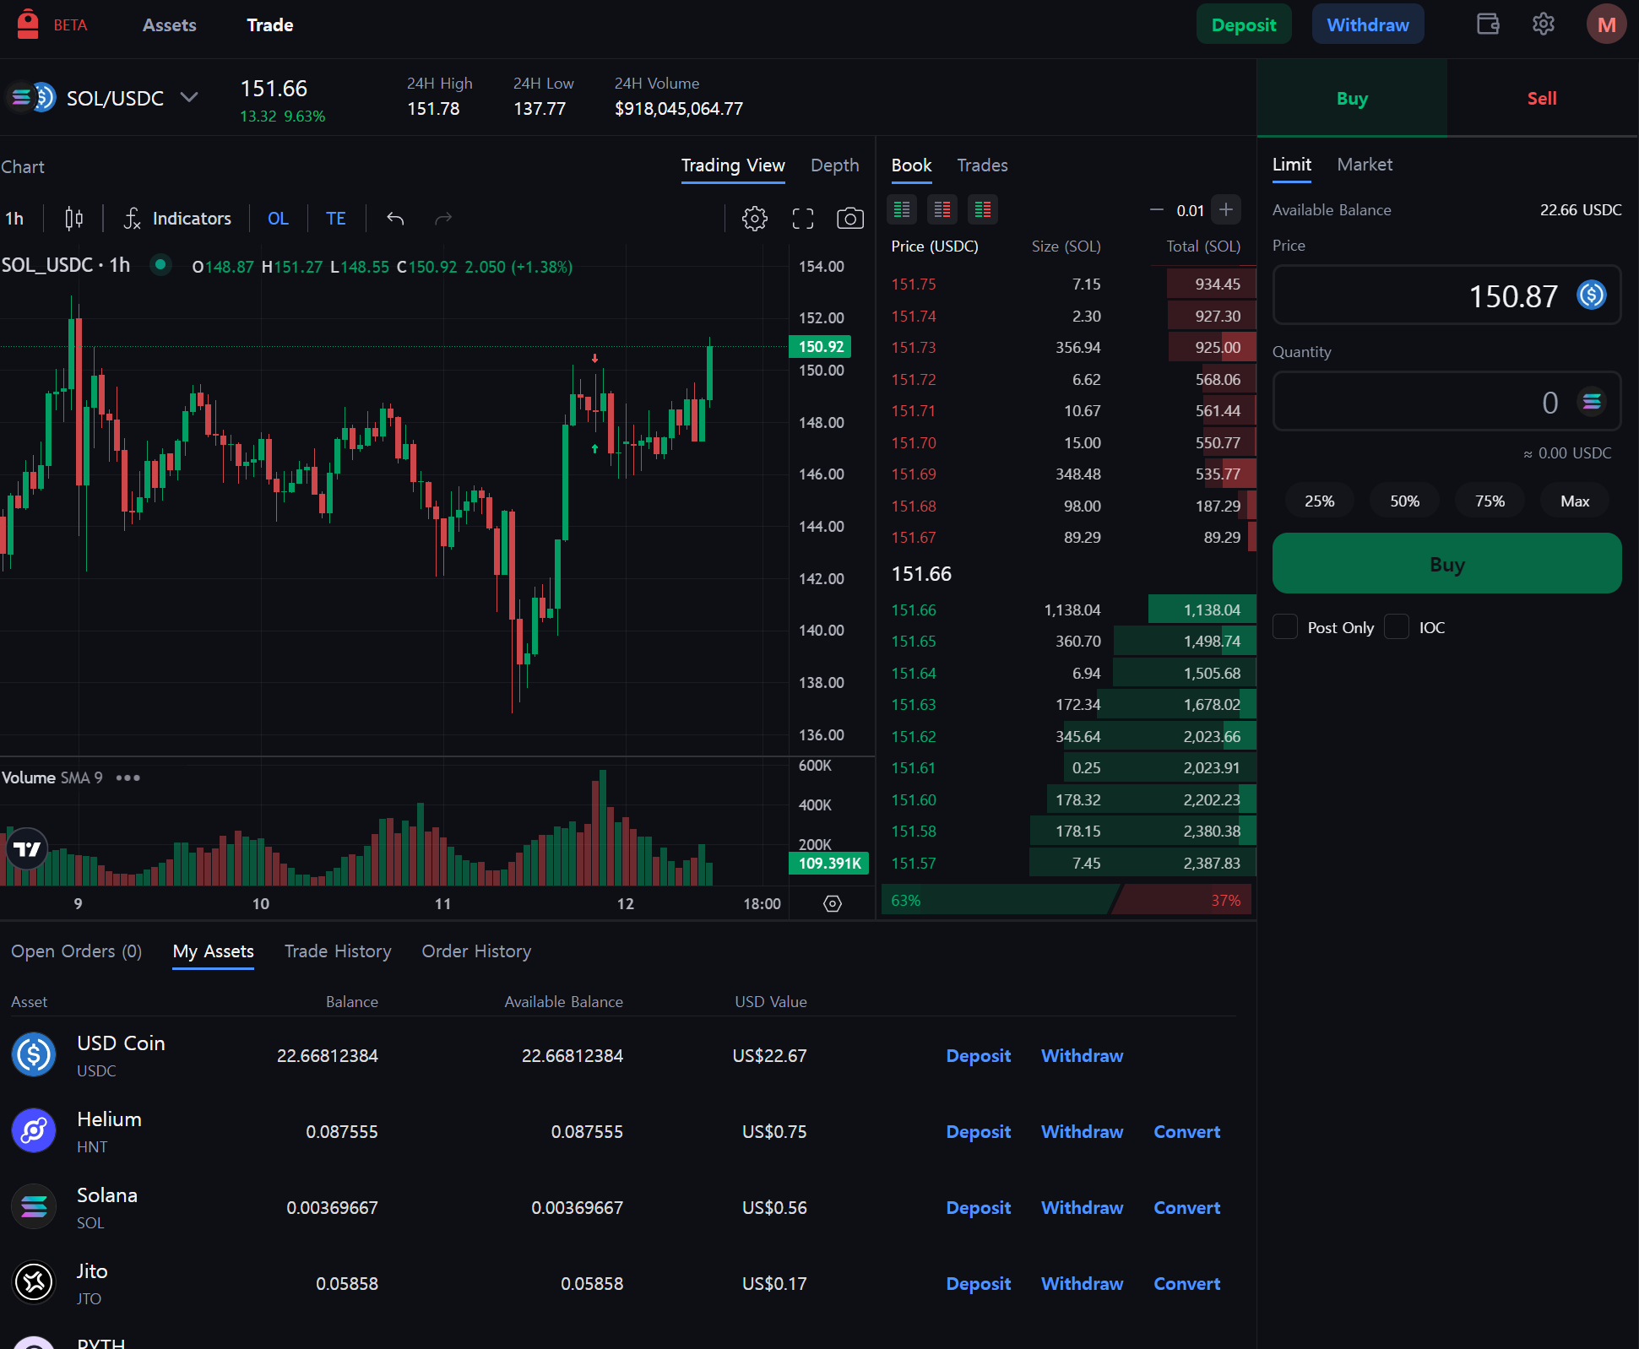
Task: Click the candlestick chart style icon
Action: click(x=73, y=219)
